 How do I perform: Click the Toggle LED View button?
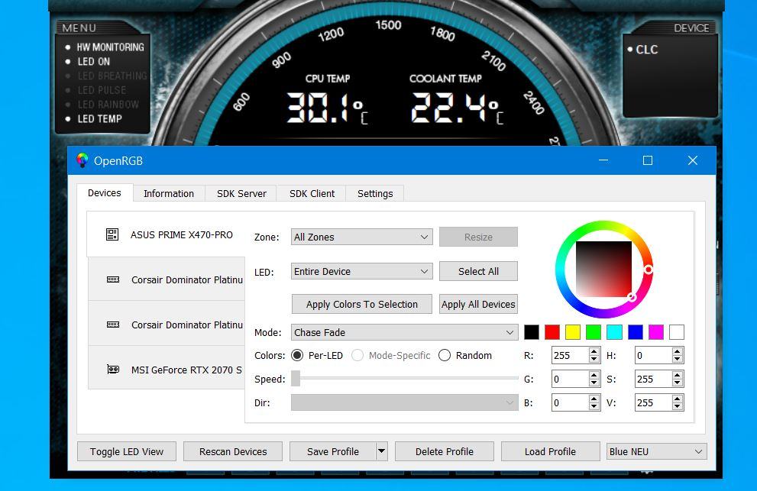[x=127, y=451]
